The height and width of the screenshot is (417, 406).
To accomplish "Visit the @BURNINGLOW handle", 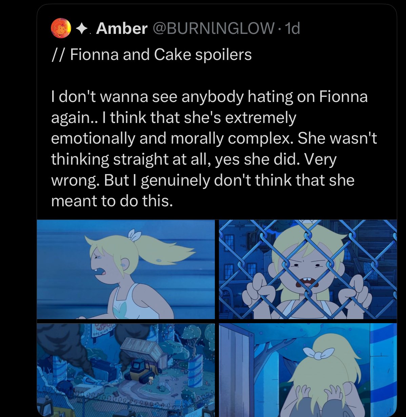I will (x=214, y=28).
